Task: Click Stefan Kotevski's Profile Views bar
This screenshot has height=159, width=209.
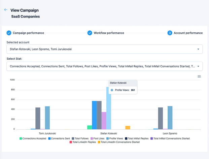Action: coord(108,108)
